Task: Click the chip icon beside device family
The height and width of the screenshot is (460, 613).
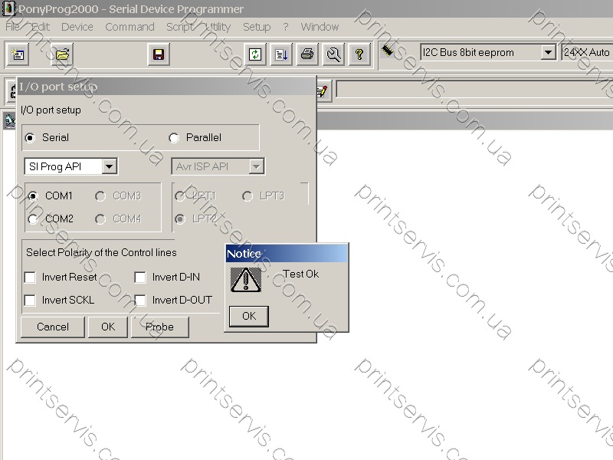Action: pyautogui.click(x=388, y=51)
